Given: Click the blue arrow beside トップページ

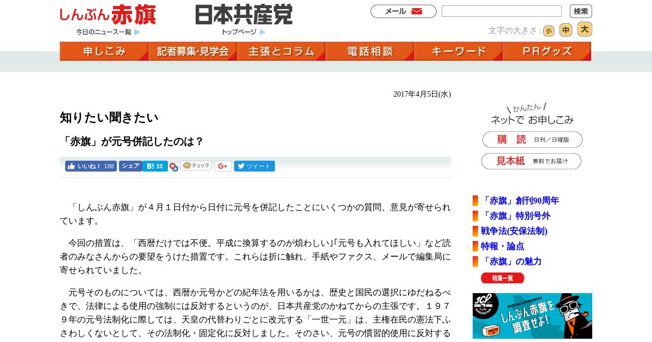Looking at the screenshot, I should [263, 32].
